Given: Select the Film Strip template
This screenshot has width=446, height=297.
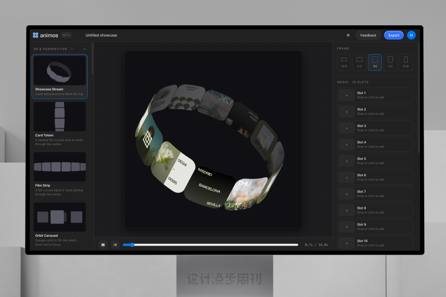Looking at the screenshot, I should point(59,174).
